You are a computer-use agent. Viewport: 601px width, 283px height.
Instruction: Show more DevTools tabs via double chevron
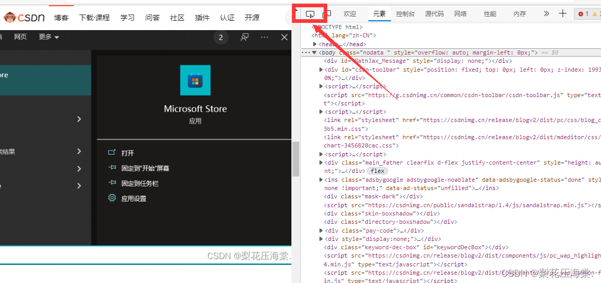[546, 14]
